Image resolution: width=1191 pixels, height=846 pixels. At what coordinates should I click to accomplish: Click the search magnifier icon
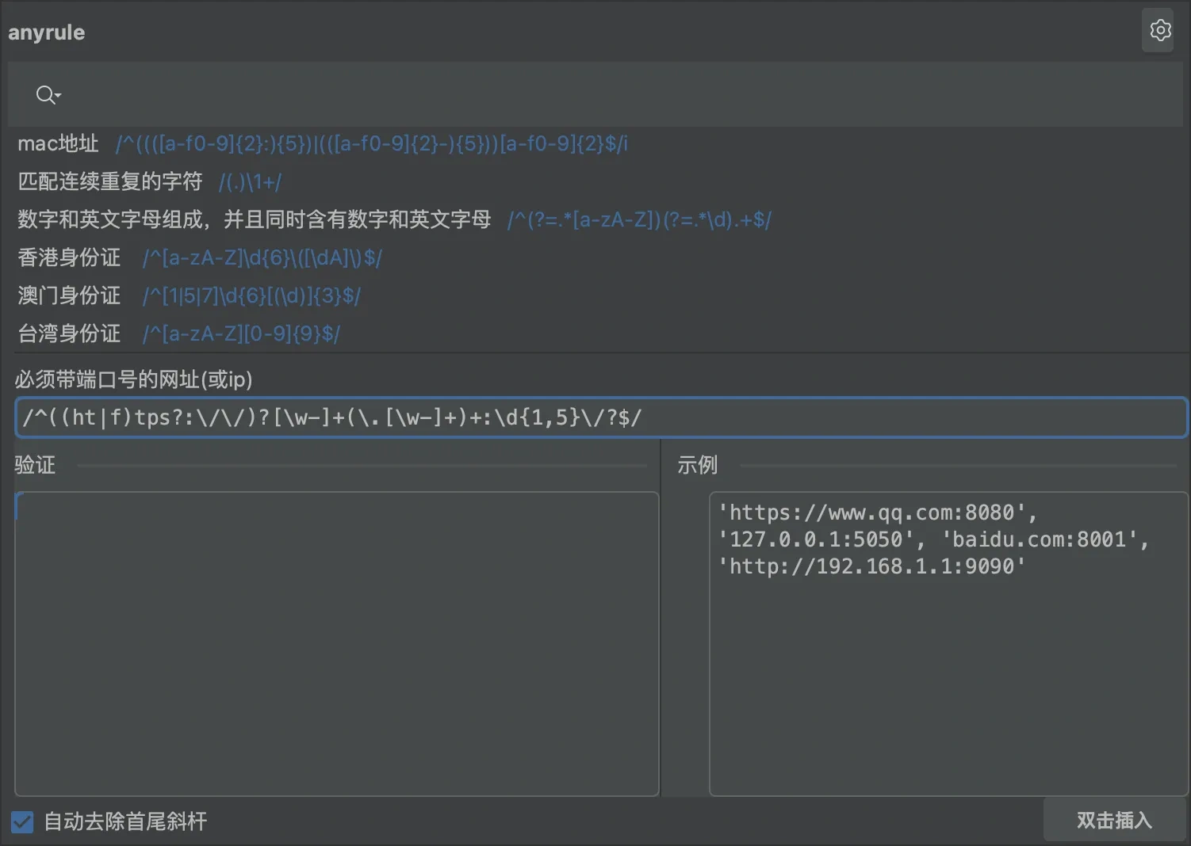(x=43, y=94)
